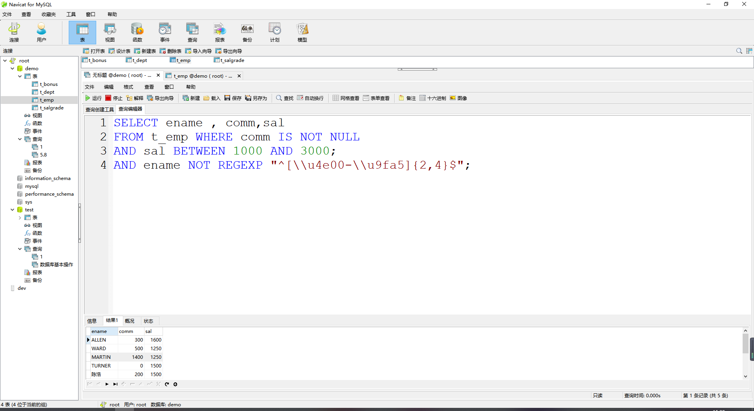Switch to form view (表单查看)
This screenshot has height=411, width=754.
coord(376,98)
